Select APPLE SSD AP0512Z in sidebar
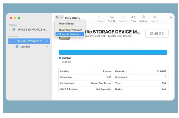The width and height of the screenshot is (179, 118). coord(32,30)
